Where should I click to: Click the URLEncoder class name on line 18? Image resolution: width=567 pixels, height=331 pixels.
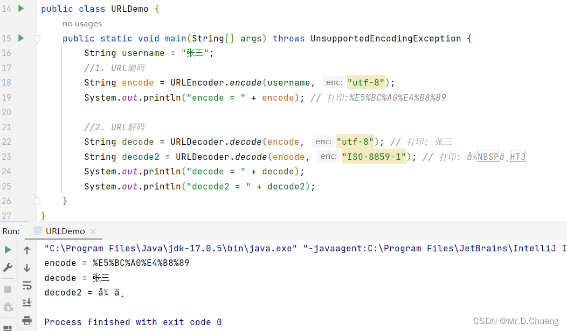(x=197, y=83)
